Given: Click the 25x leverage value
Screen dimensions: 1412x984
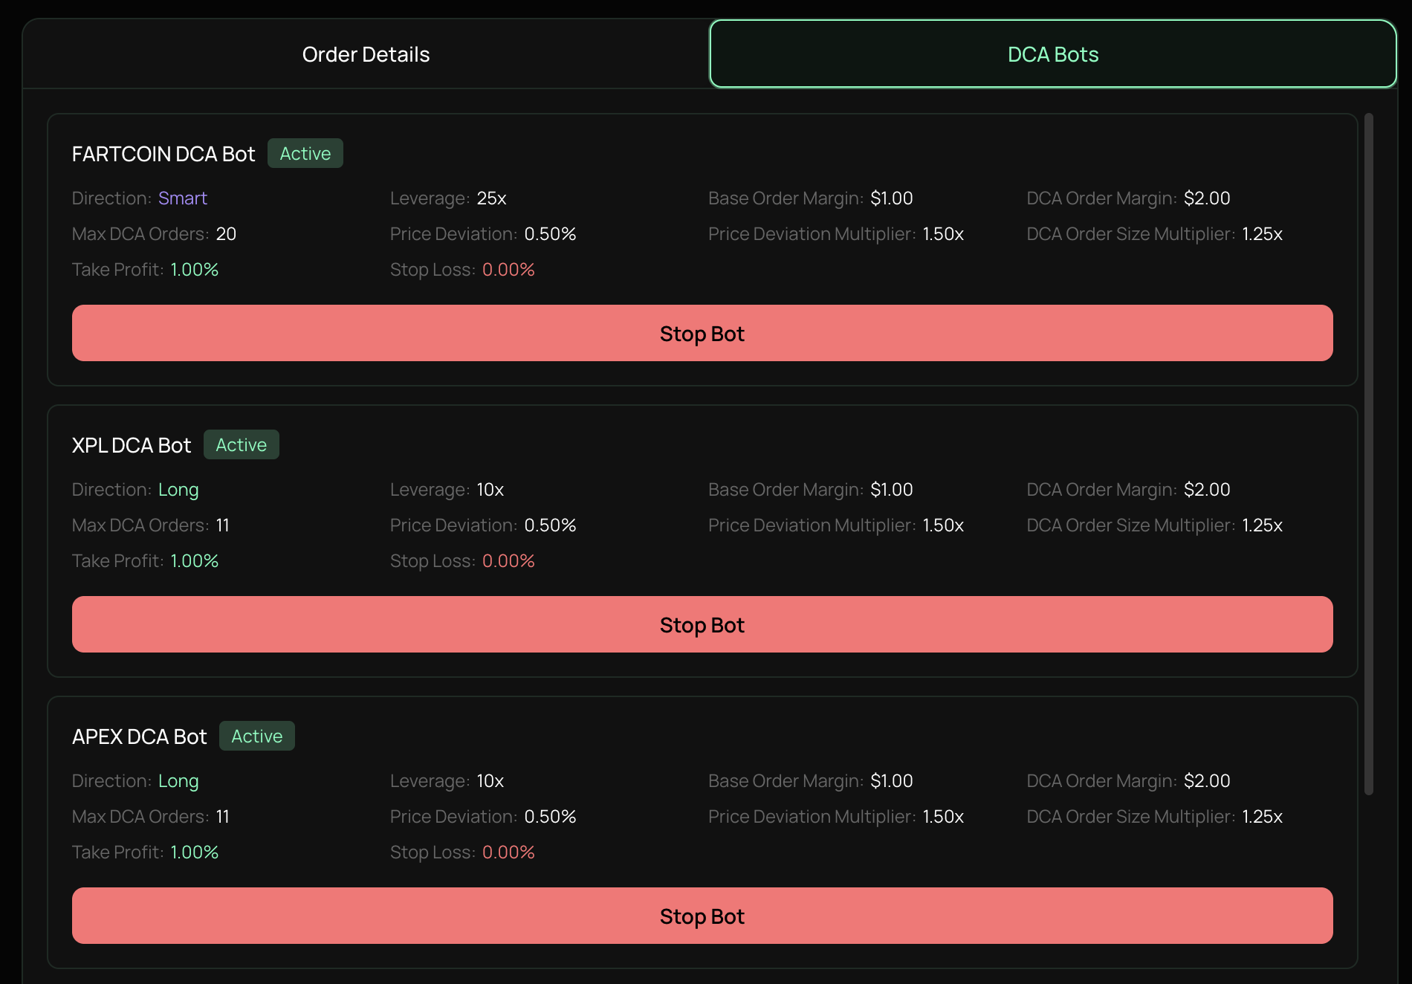Looking at the screenshot, I should click(491, 198).
